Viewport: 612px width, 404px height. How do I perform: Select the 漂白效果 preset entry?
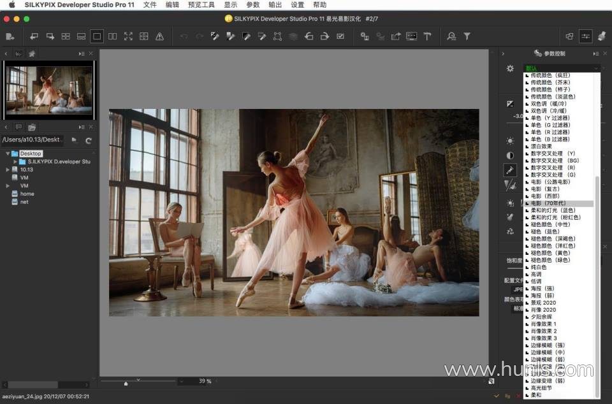[x=541, y=146]
